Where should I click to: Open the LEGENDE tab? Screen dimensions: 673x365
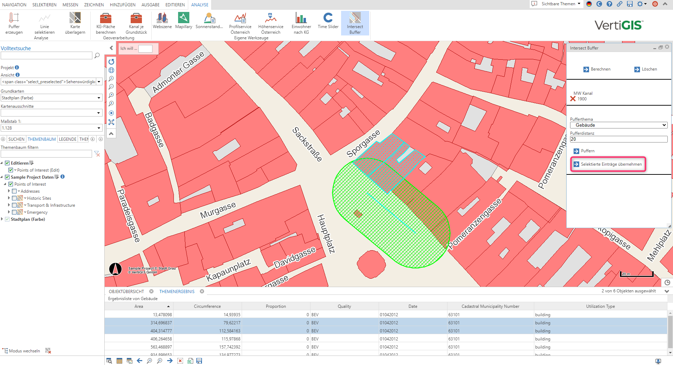[x=67, y=139]
